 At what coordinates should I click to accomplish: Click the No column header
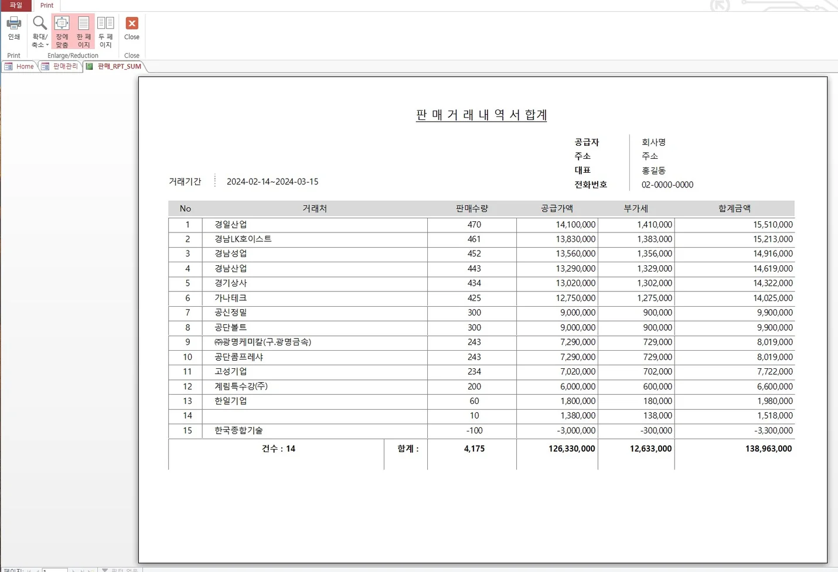(x=185, y=208)
